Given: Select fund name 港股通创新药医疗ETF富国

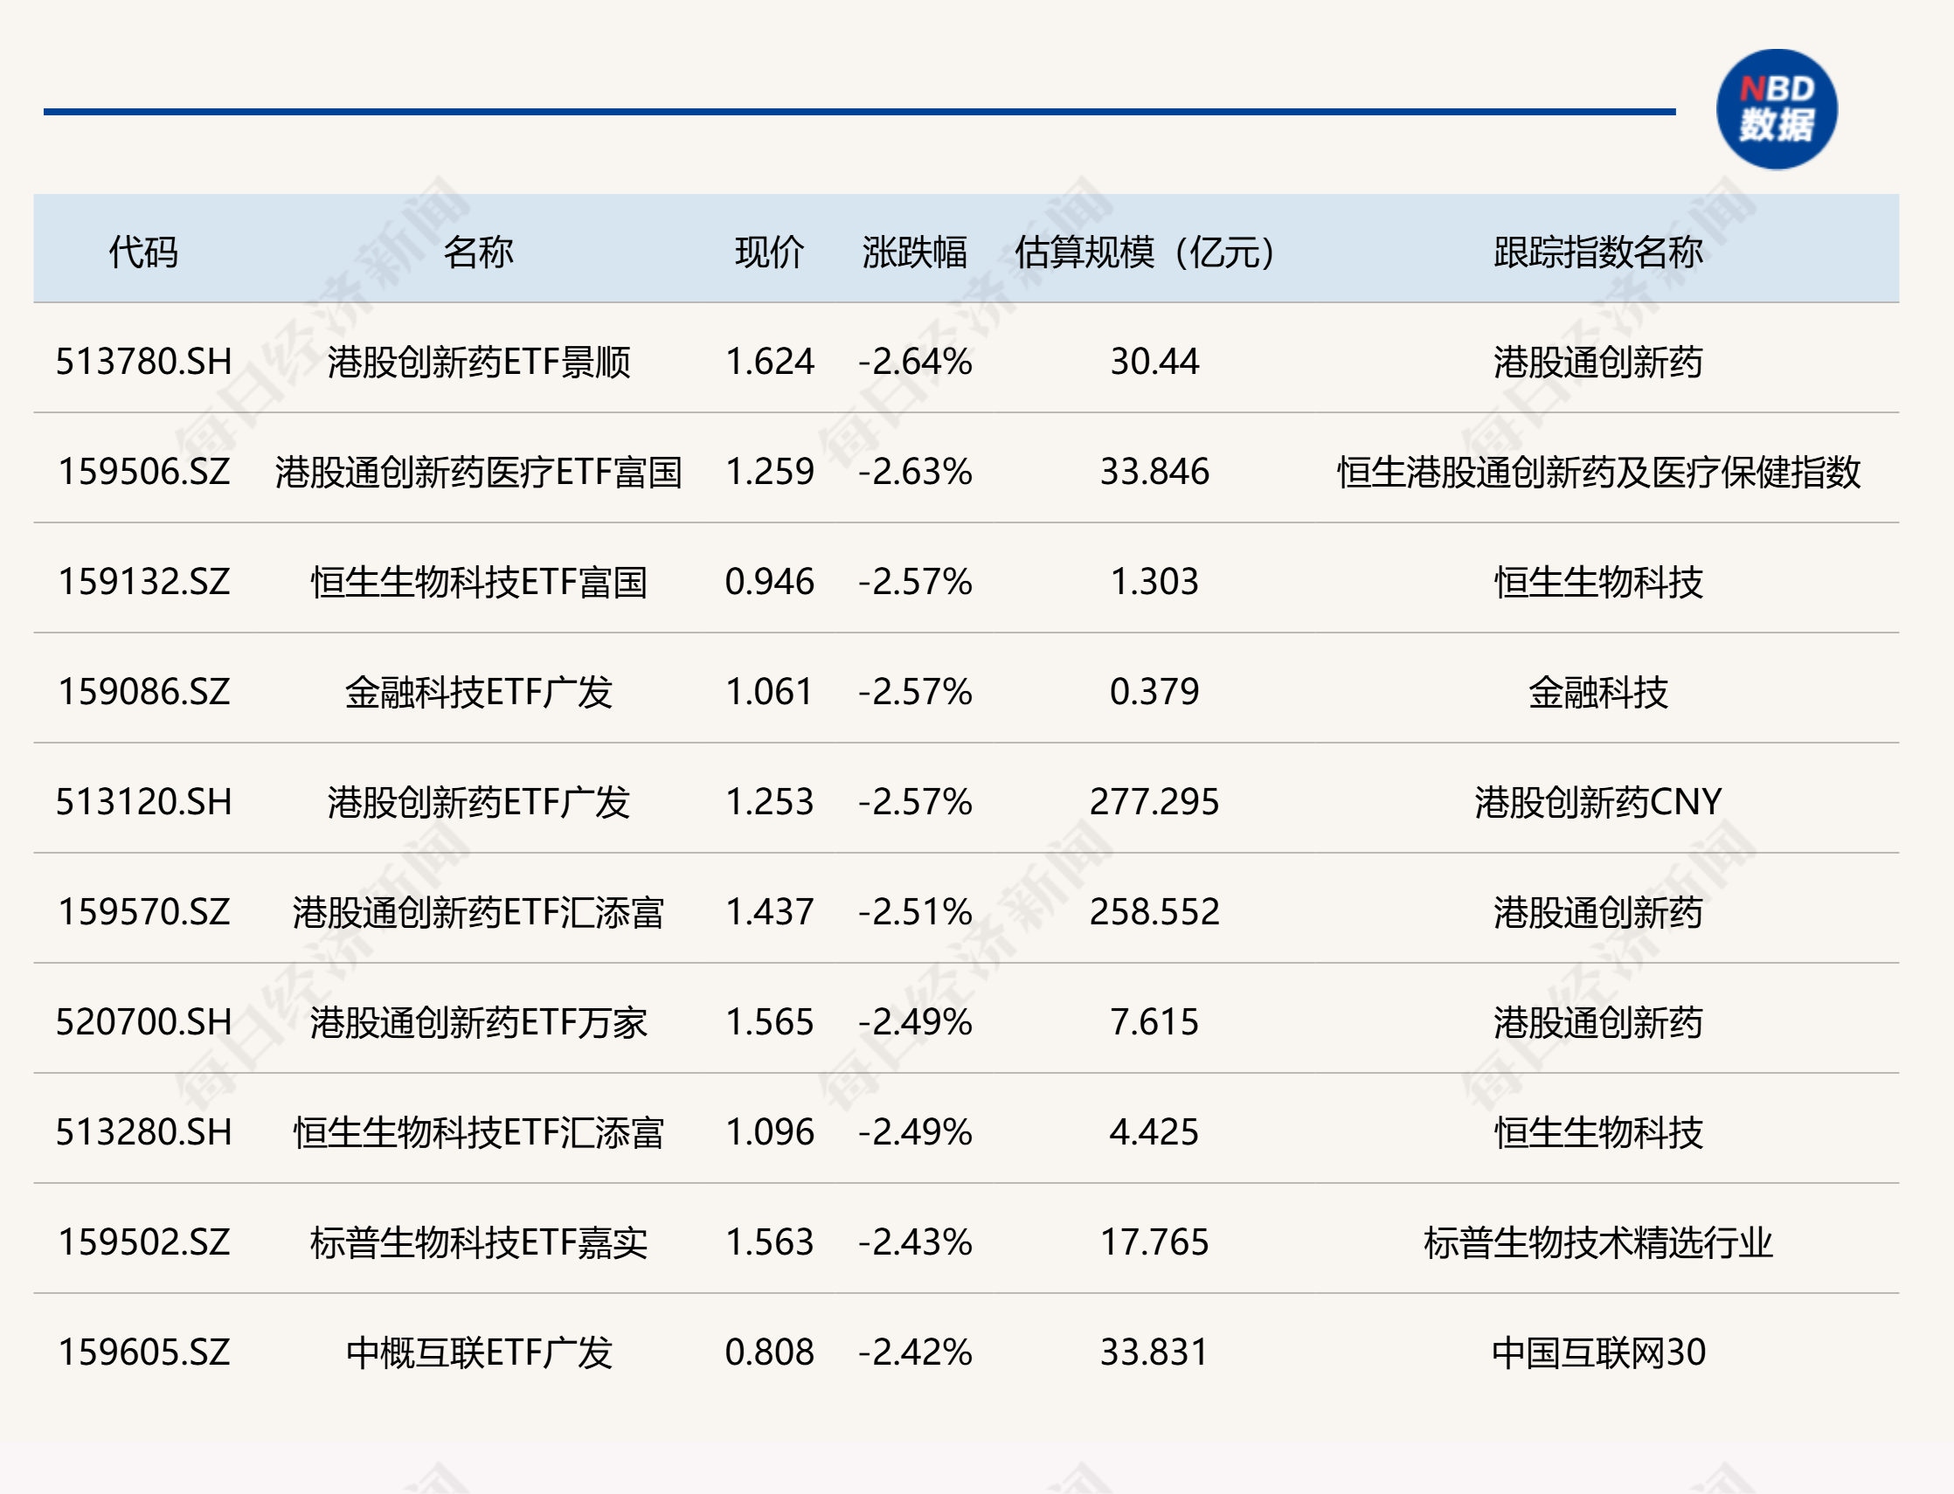Looking at the screenshot, I should (479, 472).
